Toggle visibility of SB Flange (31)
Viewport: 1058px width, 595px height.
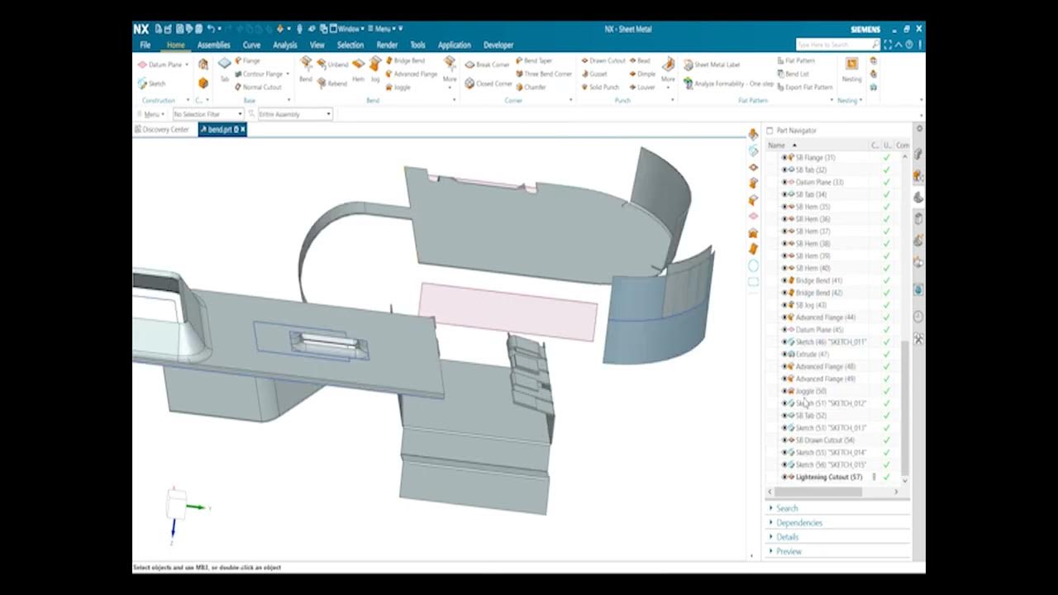pos(784,158)
